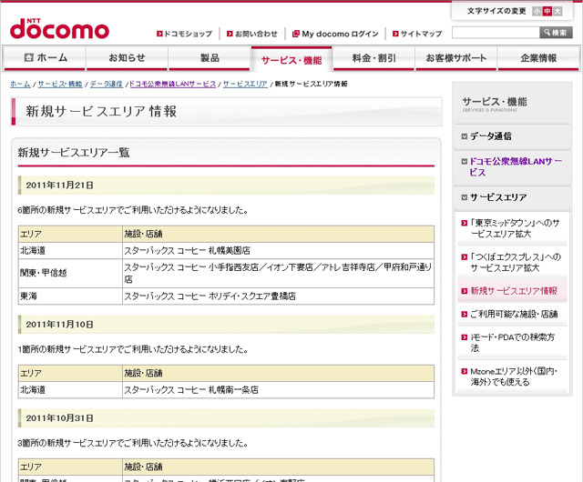Select the サービス・機能 tab
Screen dimensions: 583x482
[291, 59]
